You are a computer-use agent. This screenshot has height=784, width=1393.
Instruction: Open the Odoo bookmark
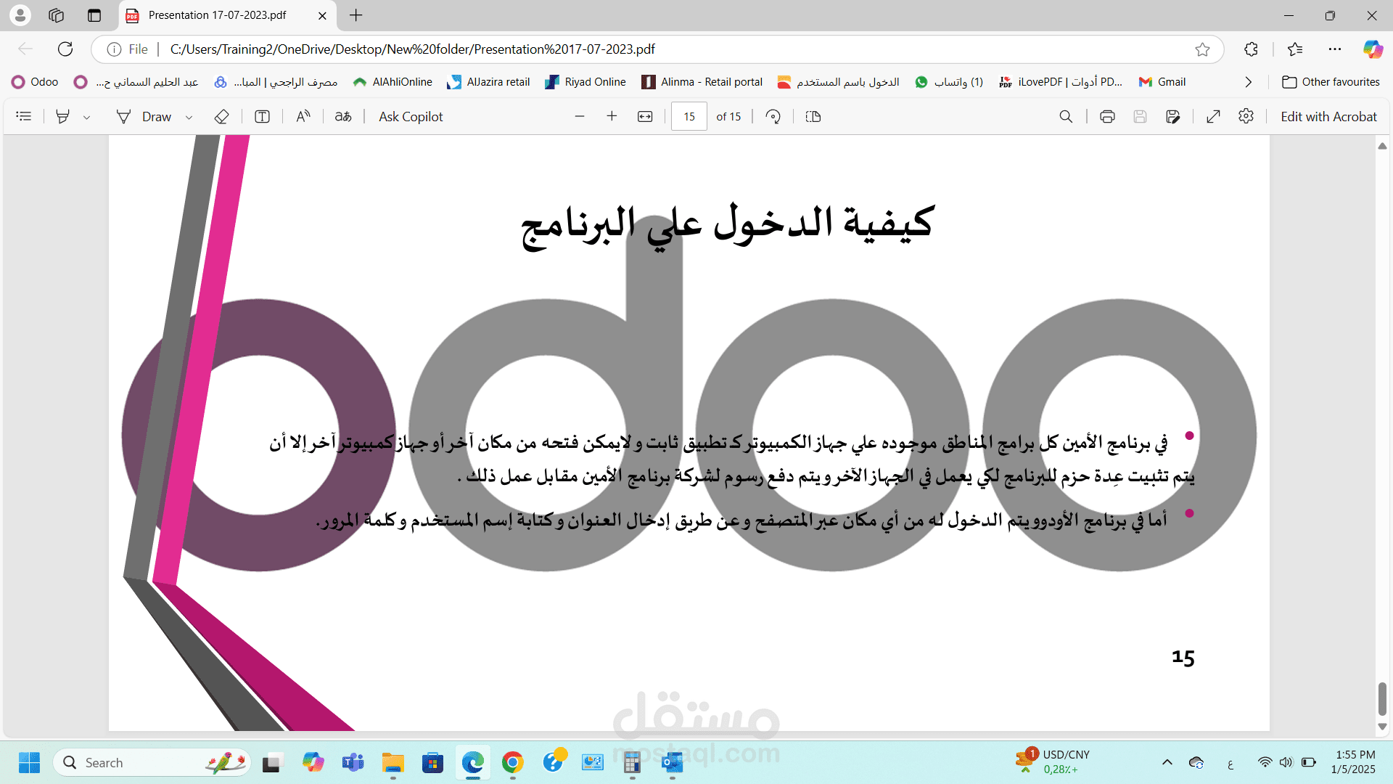[35, 82]
